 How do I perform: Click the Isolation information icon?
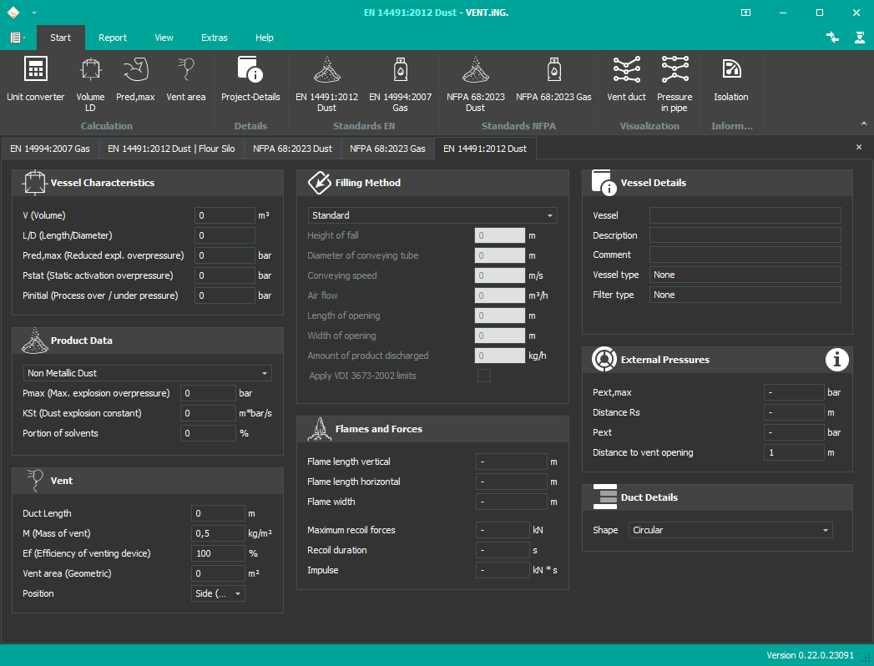pyautogui.click(x=730, y=79)
